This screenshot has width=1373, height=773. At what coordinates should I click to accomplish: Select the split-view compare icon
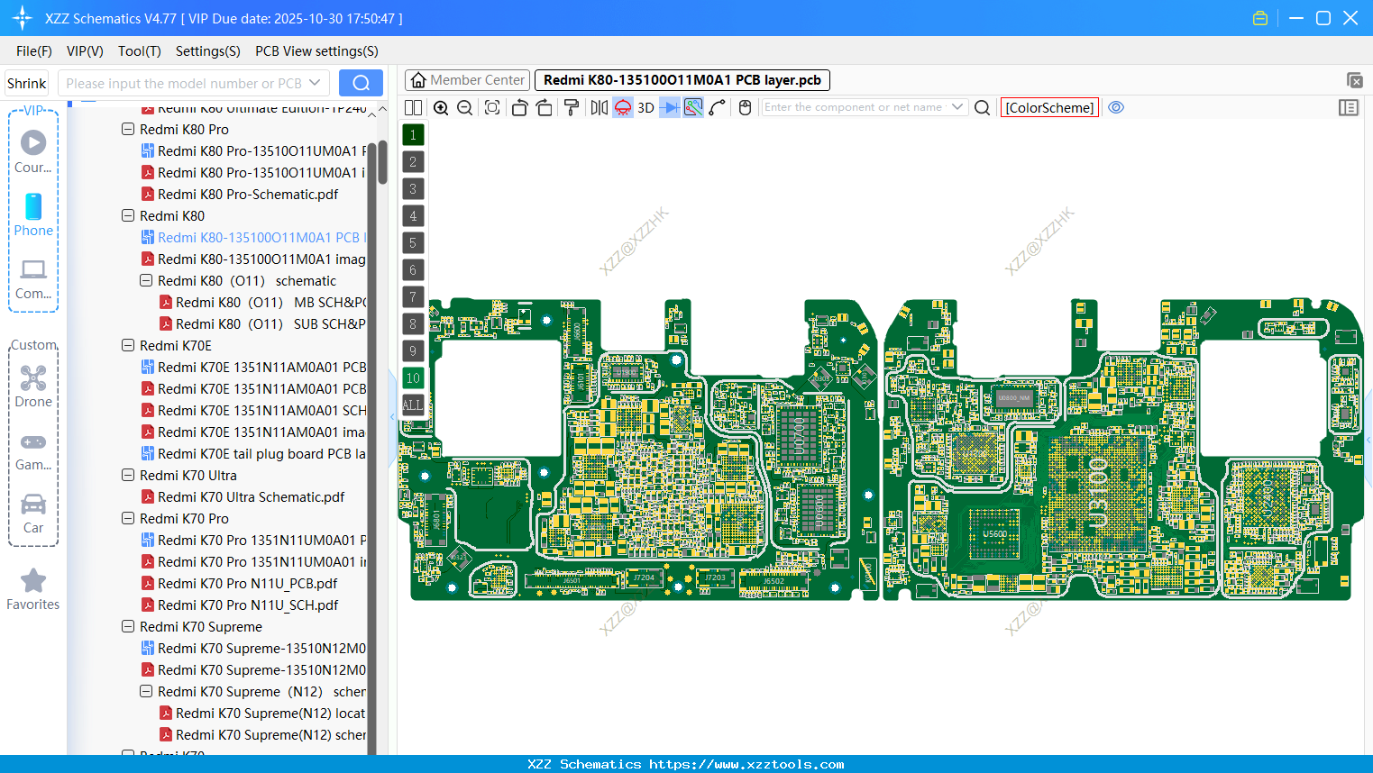pyautogui.click(x=413, y=107)
